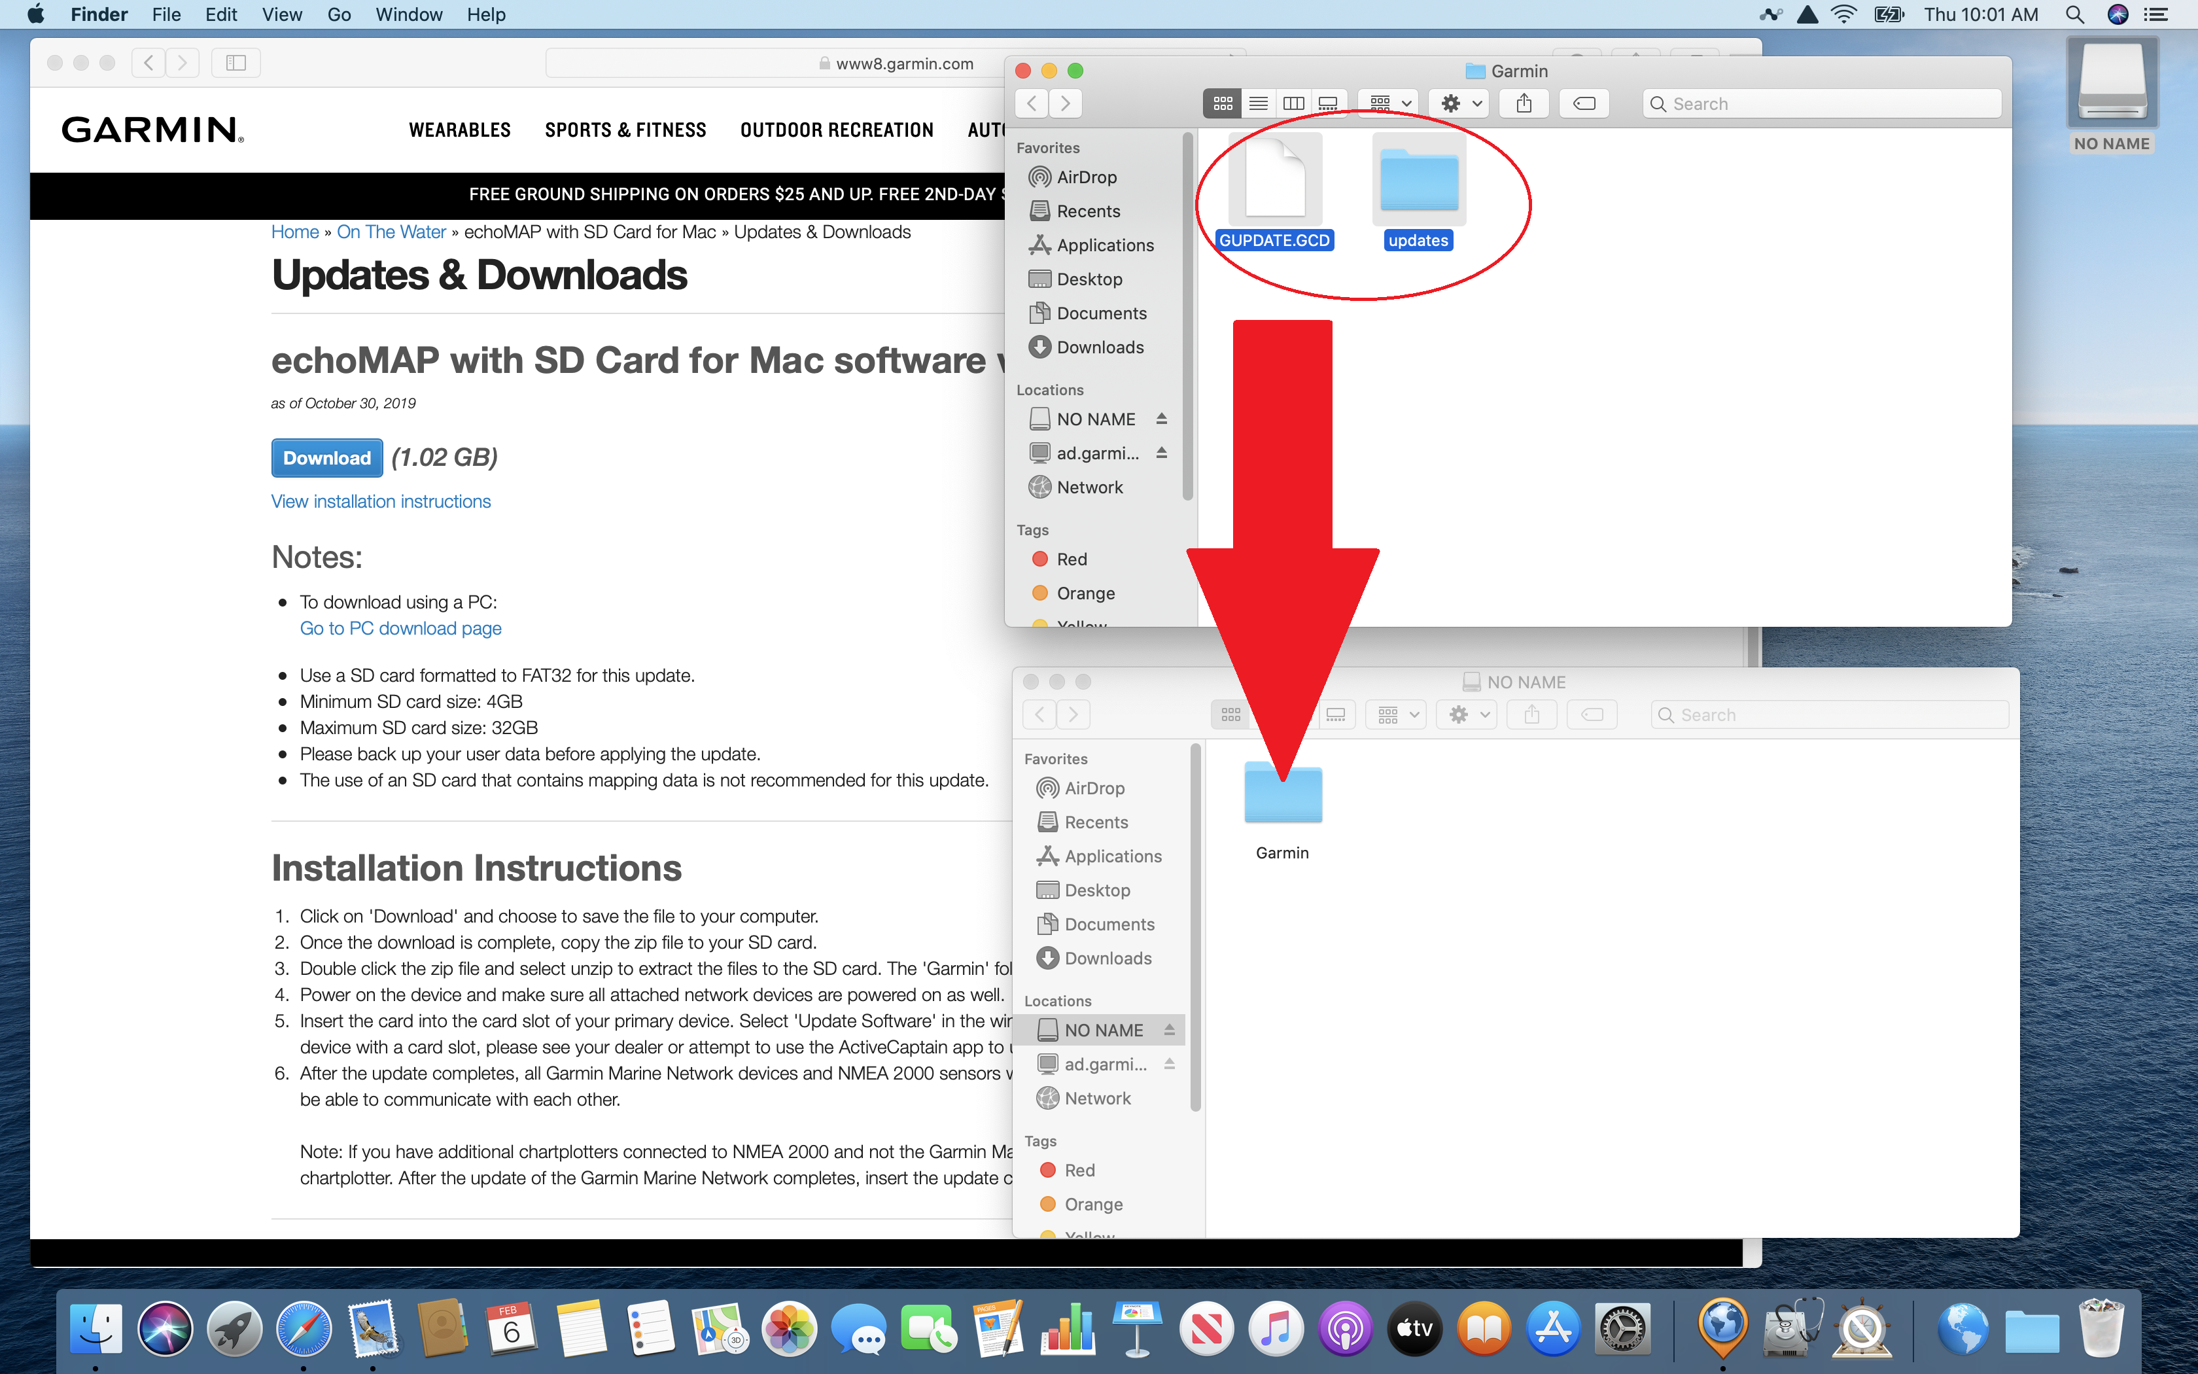The width and height of the screenshot is (2198, 1374).
Task: Open Photos from the Dock
Action: pyautogui.click(x=790, y=1330)
